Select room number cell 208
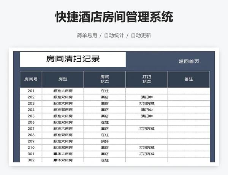 point(31,135)
